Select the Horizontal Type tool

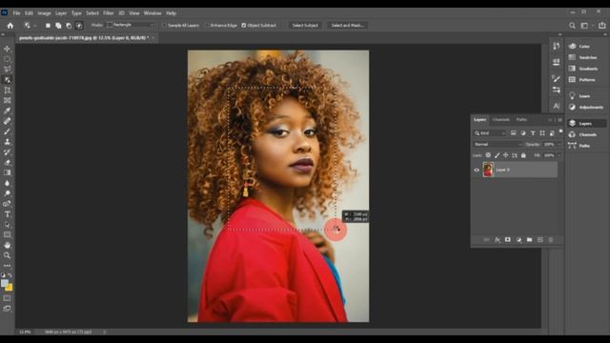(7, 214)
